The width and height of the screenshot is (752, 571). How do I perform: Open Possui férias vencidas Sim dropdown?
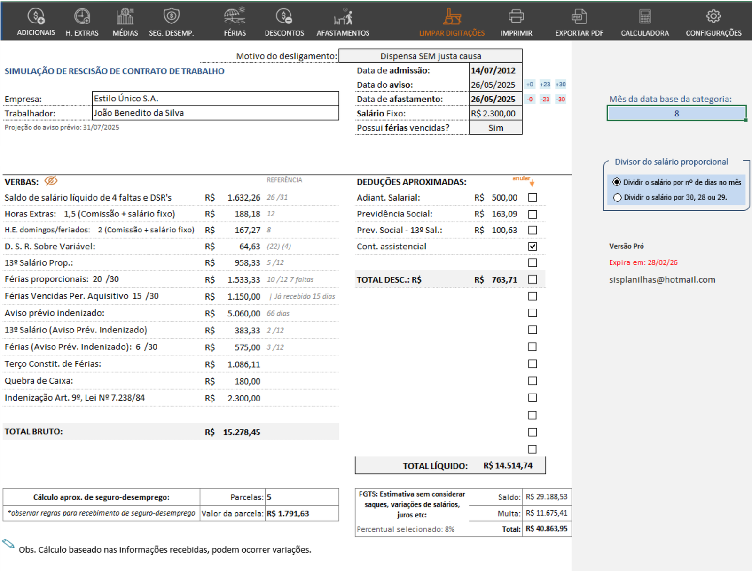[x=495, y=128]
